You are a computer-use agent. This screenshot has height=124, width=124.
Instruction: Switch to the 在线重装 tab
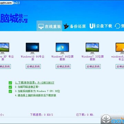click(x=49, y=26)
